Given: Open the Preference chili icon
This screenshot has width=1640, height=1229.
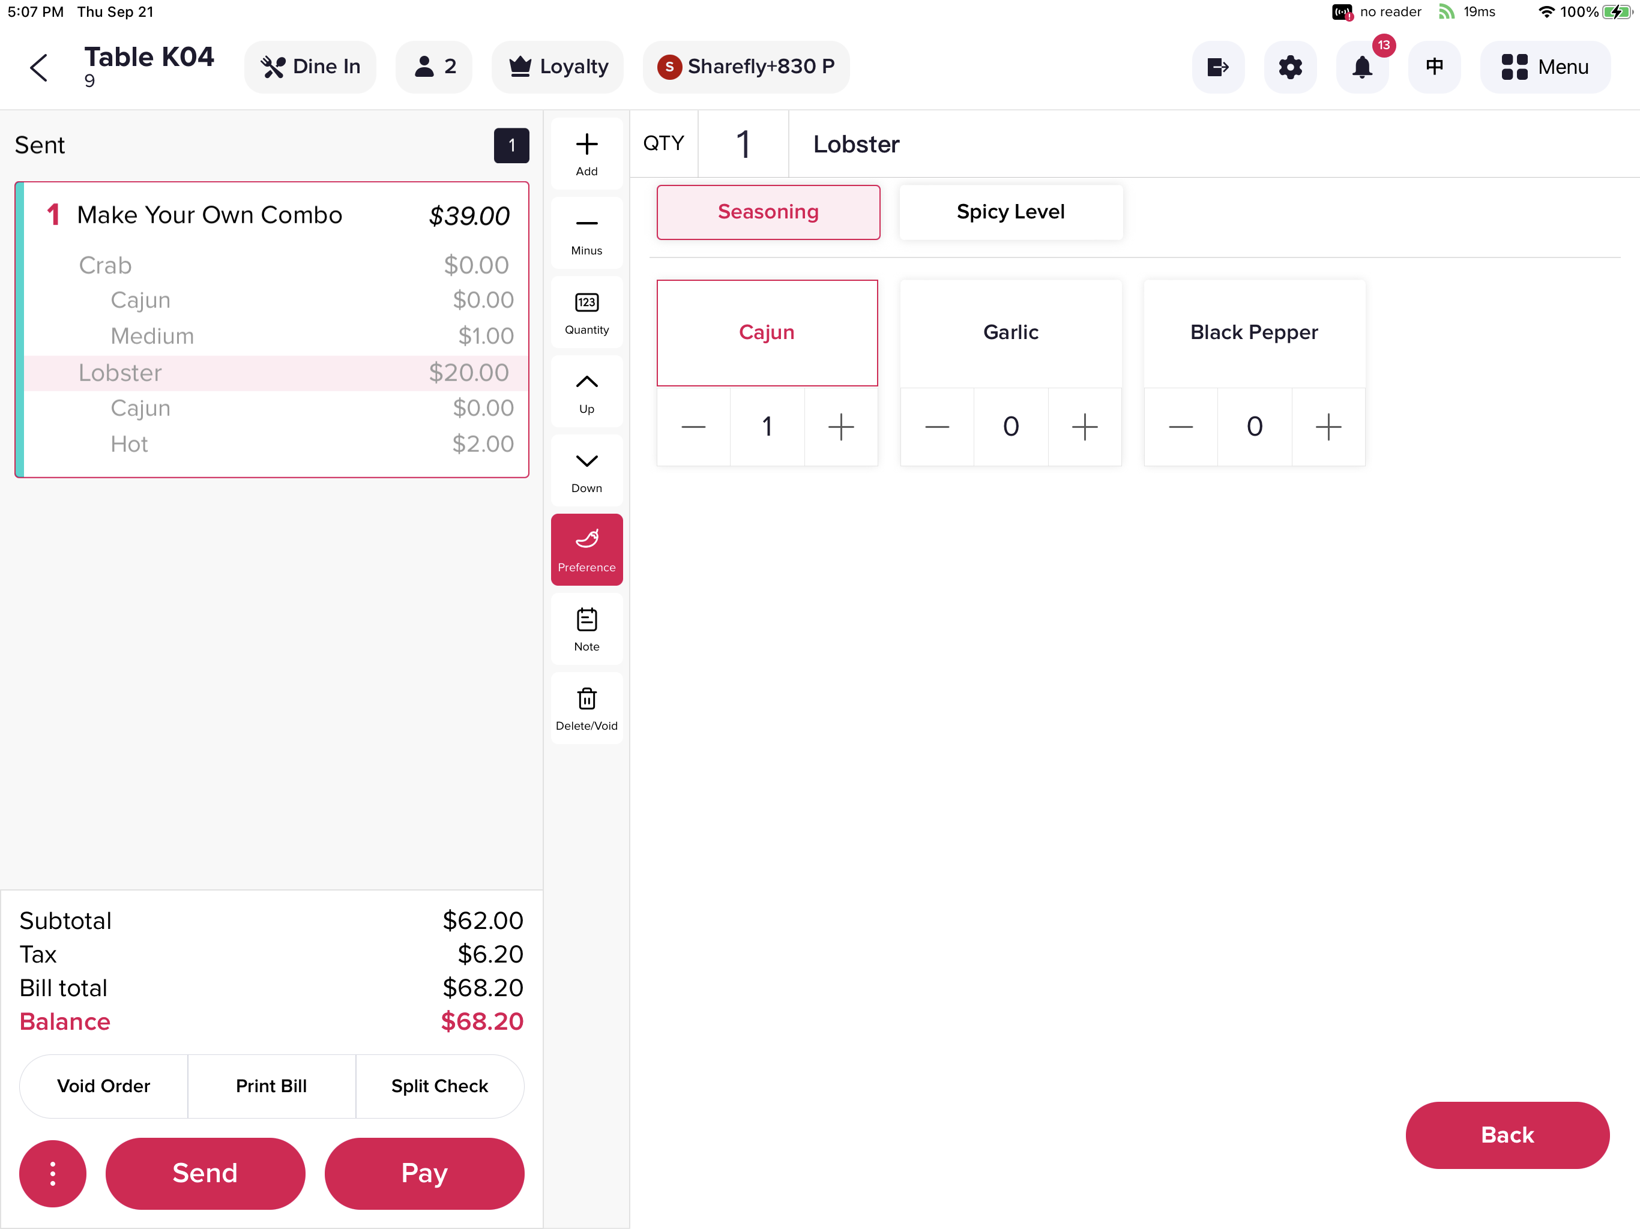Looking at the screenshot, I should click(586, 548).
